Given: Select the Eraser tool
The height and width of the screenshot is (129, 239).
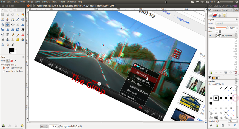Looking at the screenshot, I should coord(23,35).
